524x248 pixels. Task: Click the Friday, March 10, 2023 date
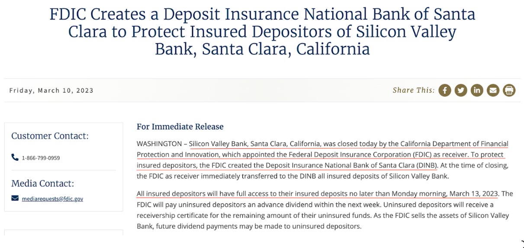coord(51,90)
